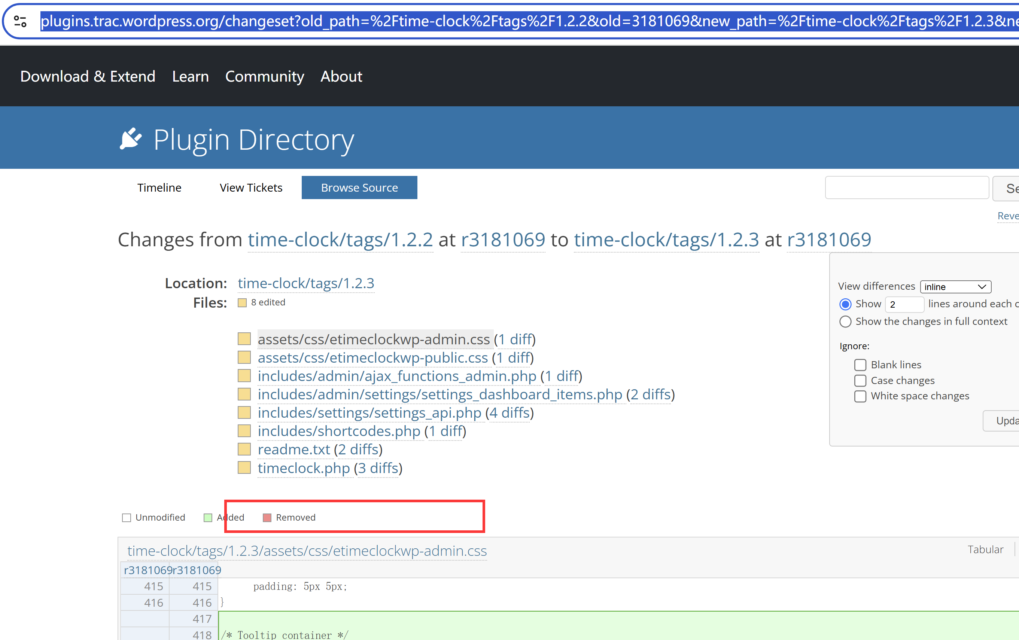Select Show the changes in full context

(x=845, y=321)
